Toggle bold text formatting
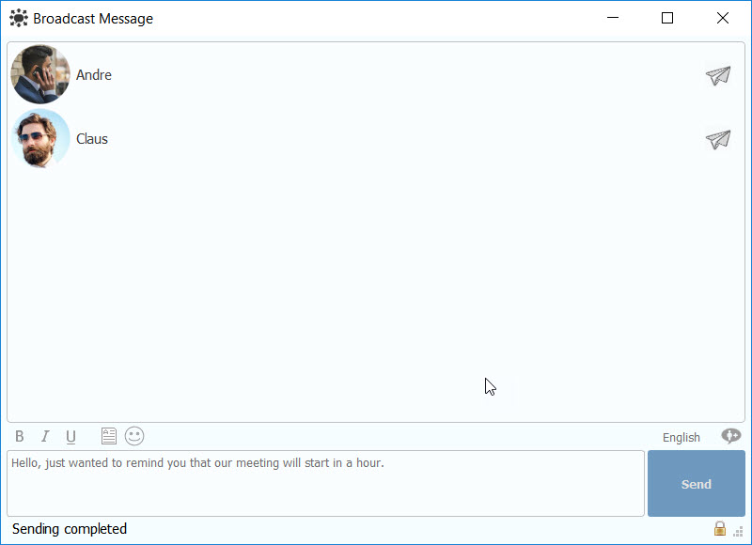The width and height of the screenshot is (752, 545). 20,437
